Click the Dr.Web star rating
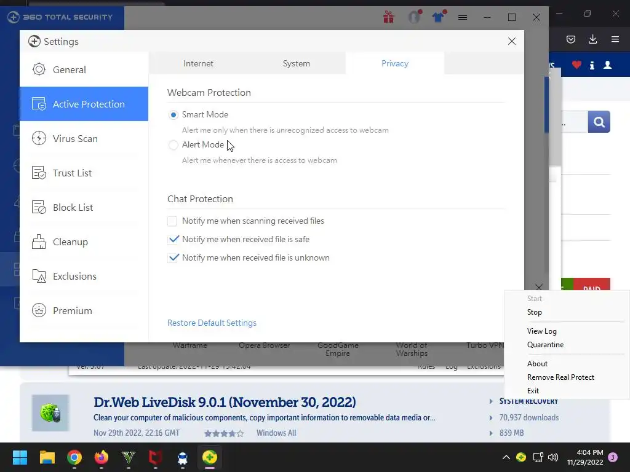The image size is (630, 472). 224,433
